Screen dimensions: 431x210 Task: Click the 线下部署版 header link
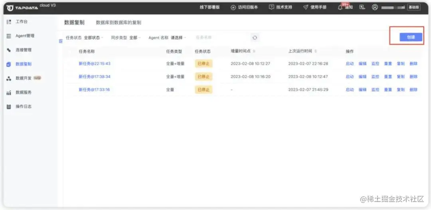[x=210, y=8]
